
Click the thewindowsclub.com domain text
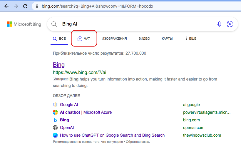pyautogui.click(x=202, y=135)
